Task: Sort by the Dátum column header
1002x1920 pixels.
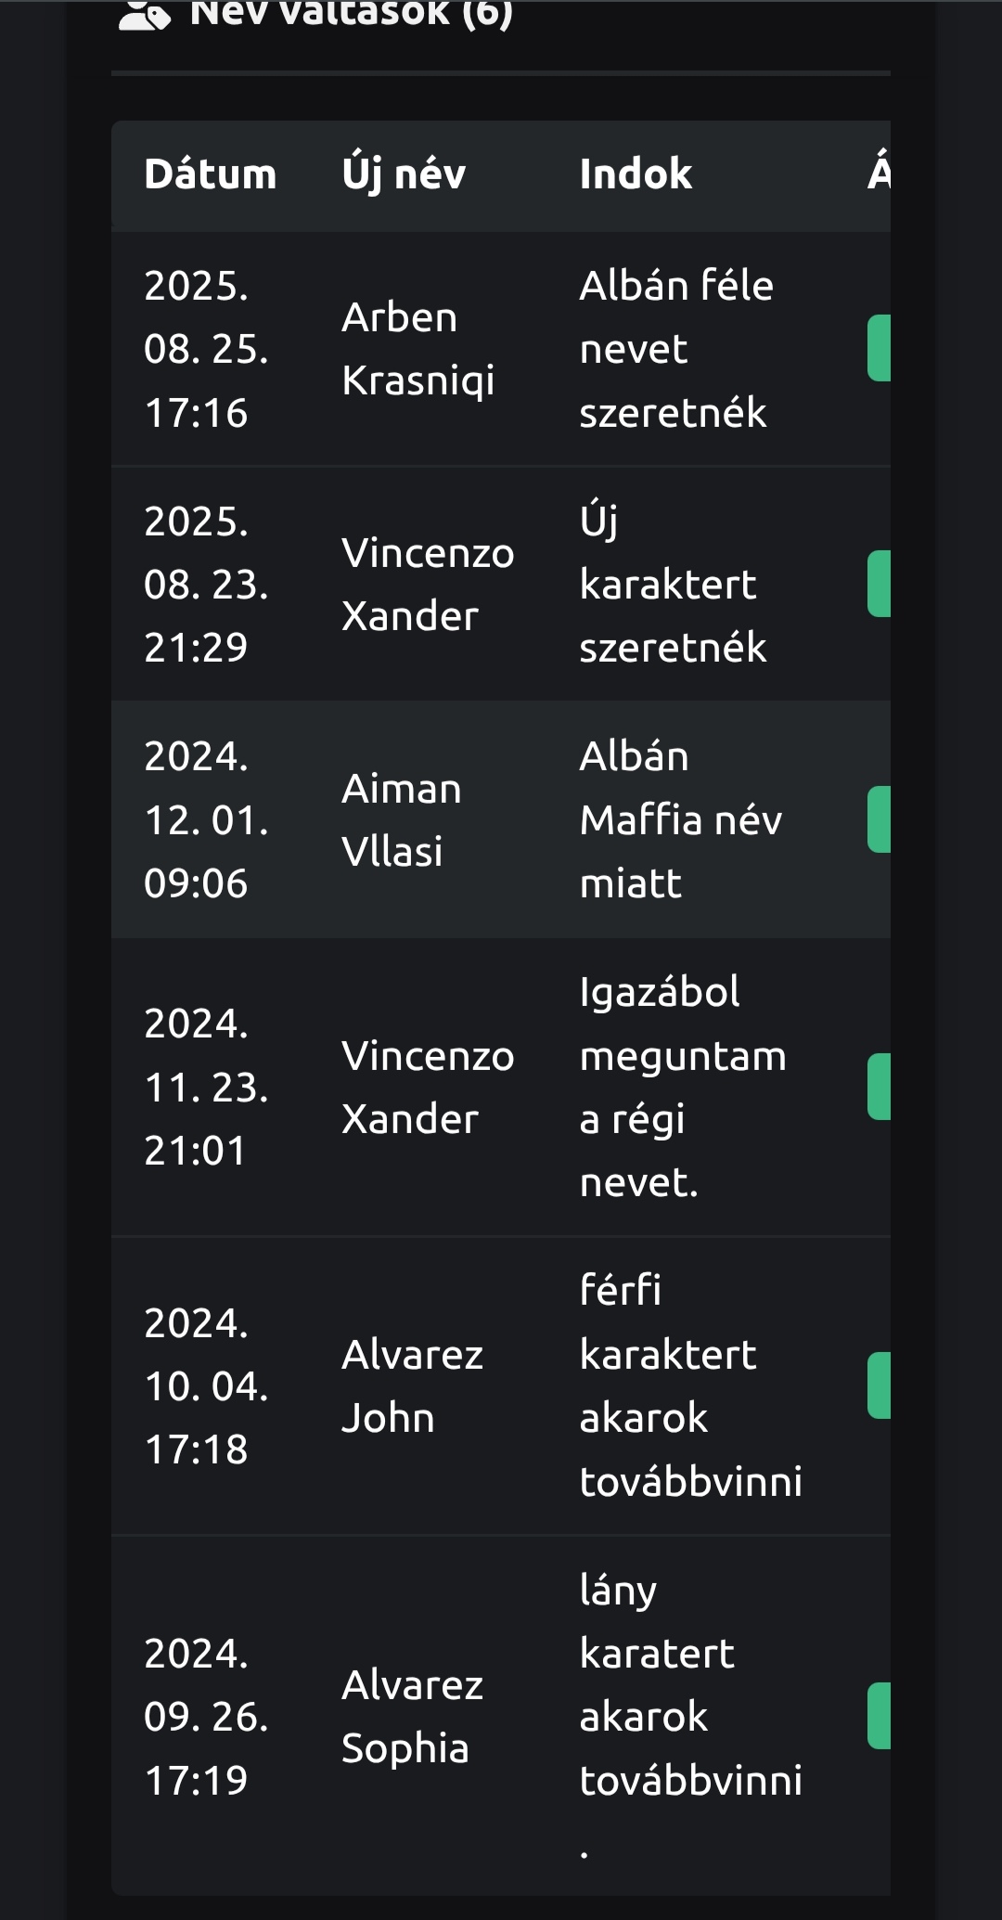Action: point(211,174)
